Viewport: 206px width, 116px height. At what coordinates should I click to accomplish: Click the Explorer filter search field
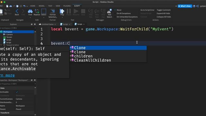click(x=17, y=28)
